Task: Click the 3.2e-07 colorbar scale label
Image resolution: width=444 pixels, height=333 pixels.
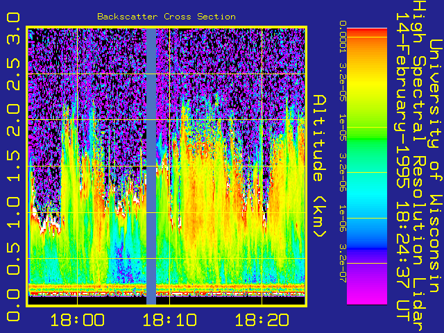Action: tap(343, 264)
